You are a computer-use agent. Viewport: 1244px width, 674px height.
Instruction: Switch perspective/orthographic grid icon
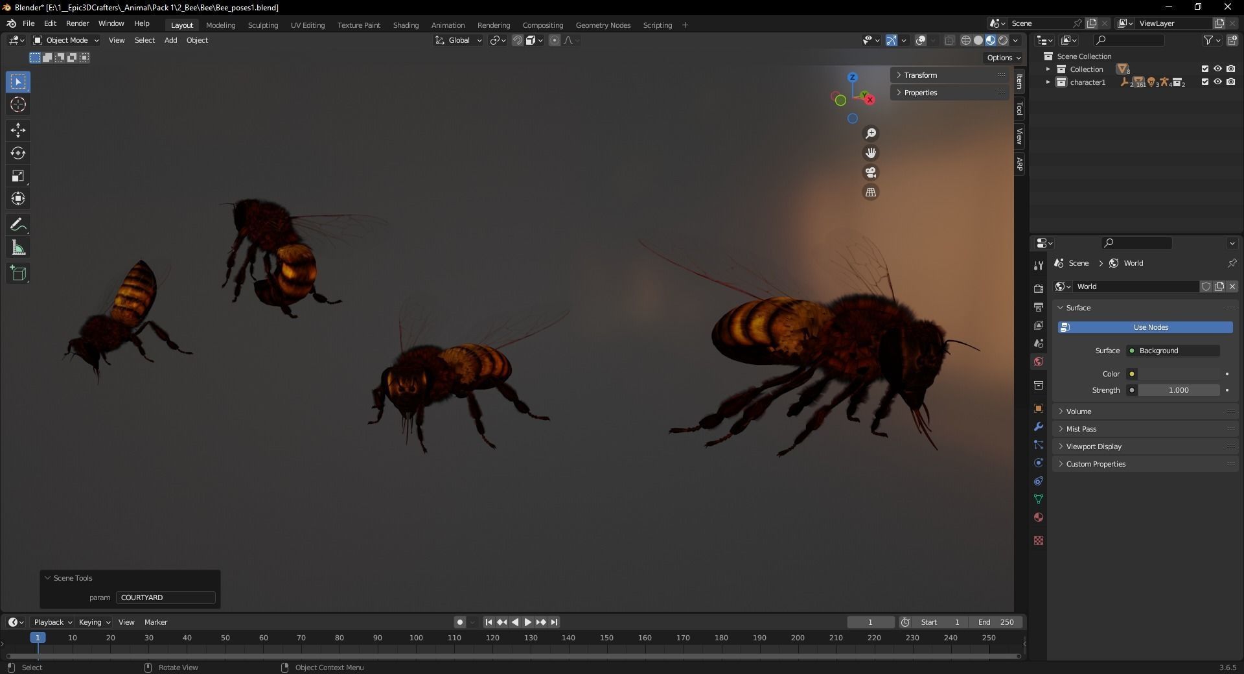(871, 192)
